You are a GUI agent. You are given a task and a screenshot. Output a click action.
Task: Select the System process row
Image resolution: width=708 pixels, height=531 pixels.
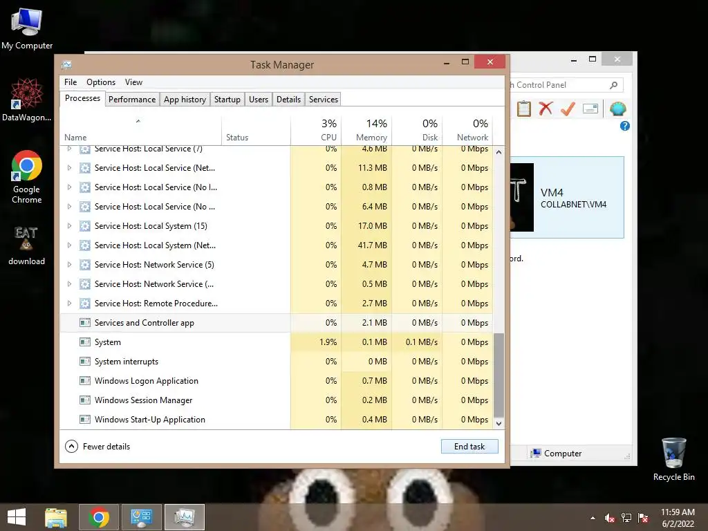click(x=277, y=342)
